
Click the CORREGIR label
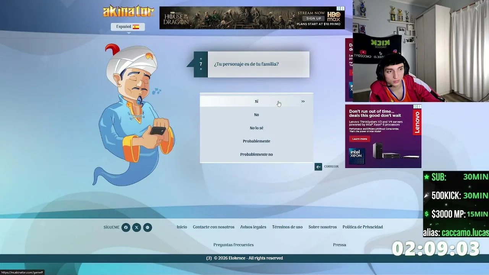coord(331,167)
